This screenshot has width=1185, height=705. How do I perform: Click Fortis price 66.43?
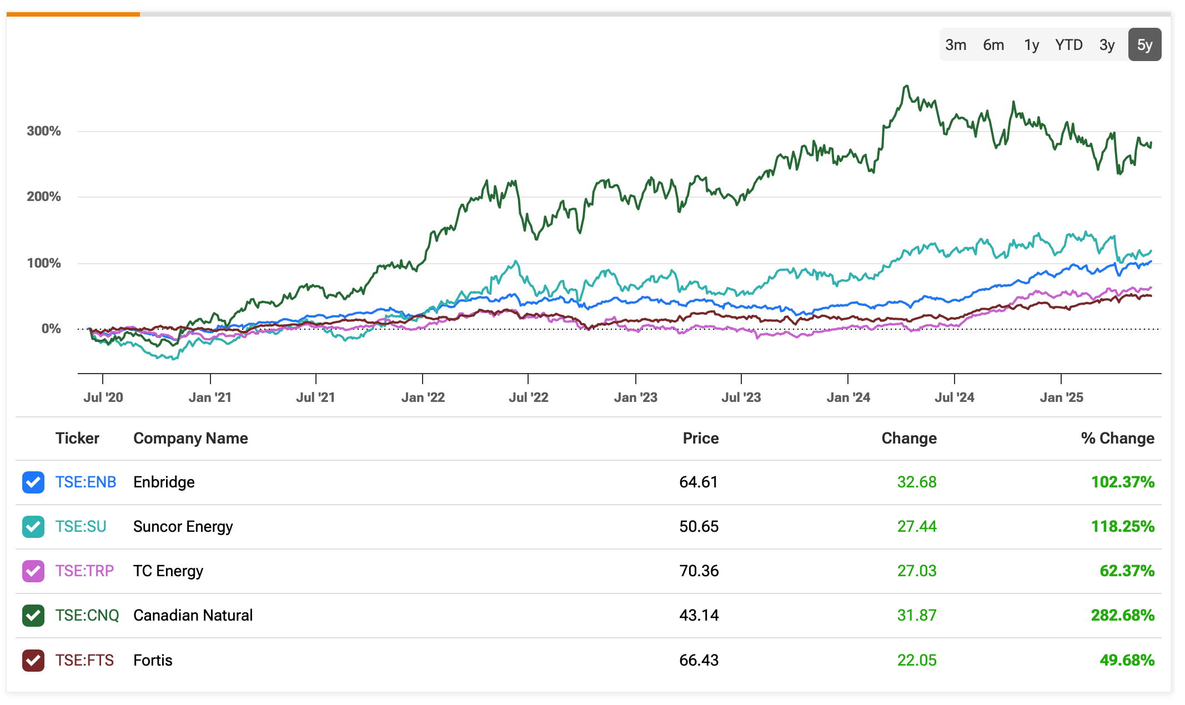tap(699, 660)
